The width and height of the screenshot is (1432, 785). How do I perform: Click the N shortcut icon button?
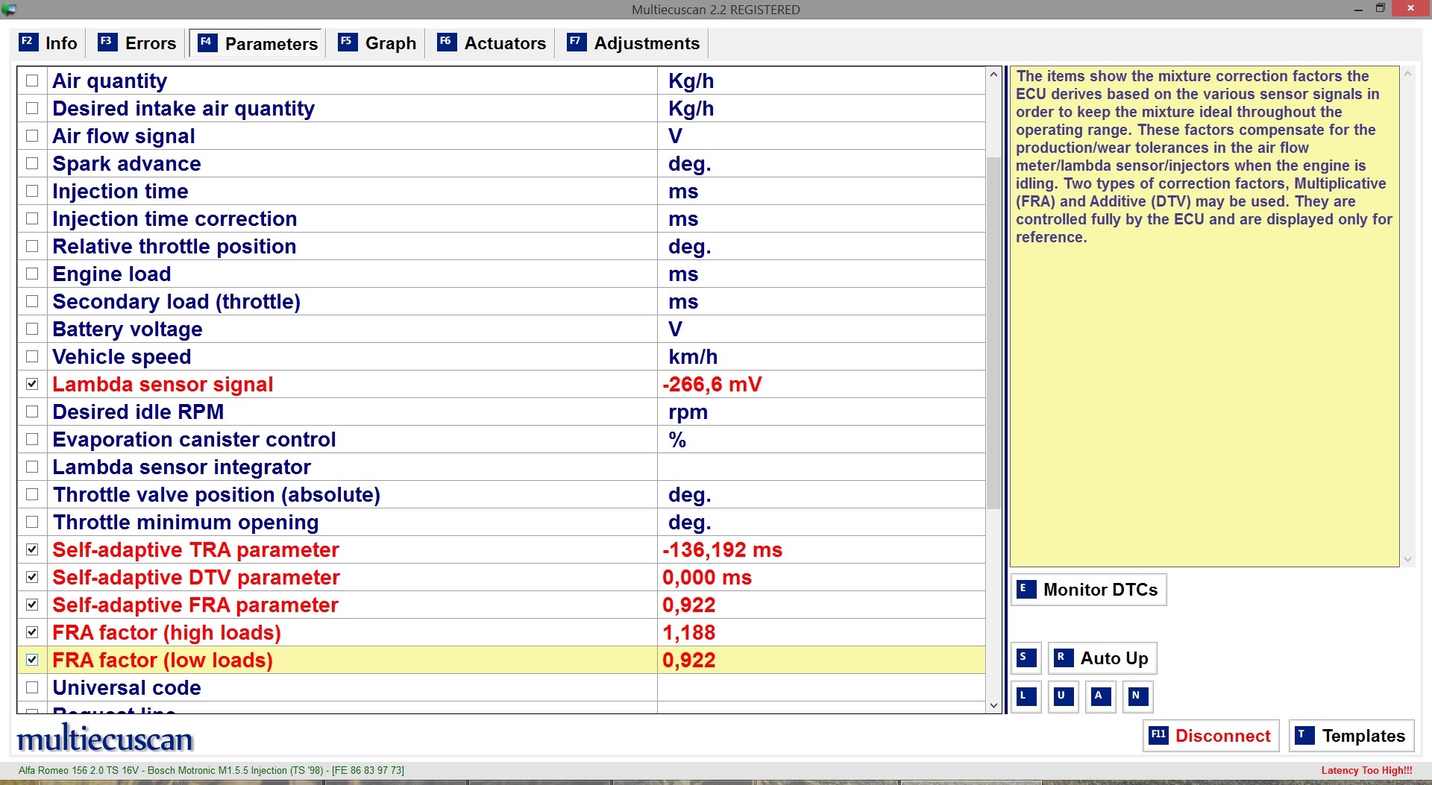1137,696
